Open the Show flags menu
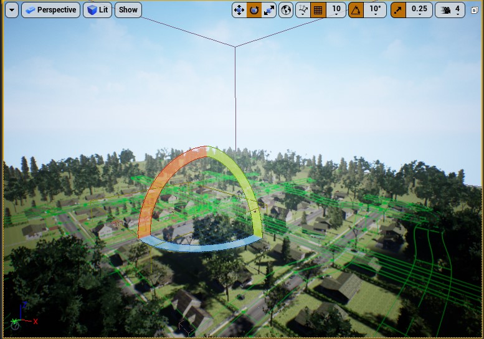Screen dimensions: 484x339 pyautogui.click(x=128, y=10)
